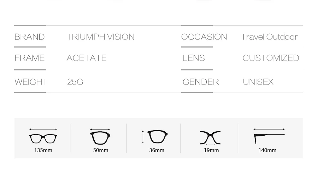
Task: Select the lens width glasses icon
Action: pyautogui.click(x=100, y=138)
